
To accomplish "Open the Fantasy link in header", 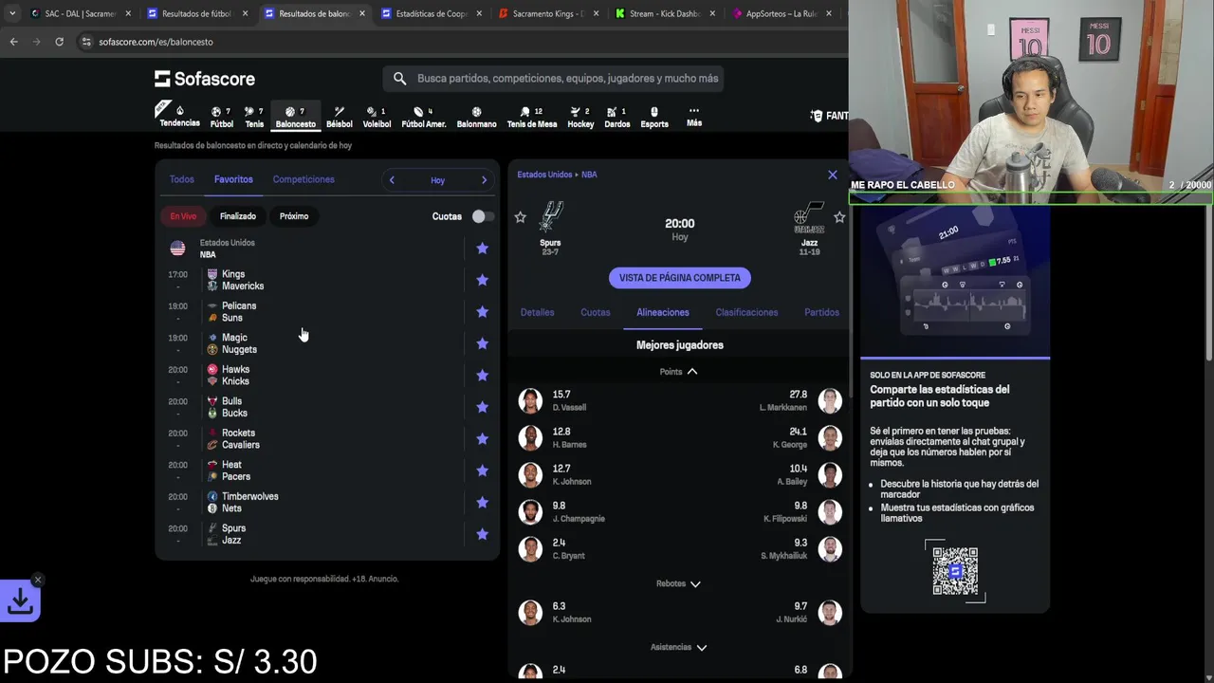I will click(829, 116).
